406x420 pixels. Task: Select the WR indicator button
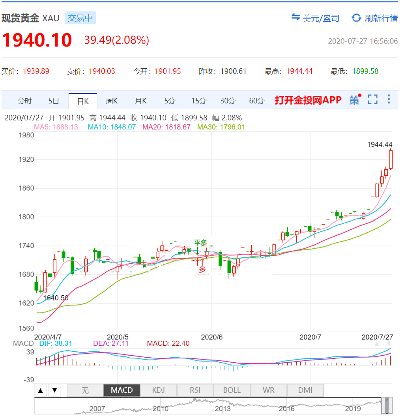[269, 390]
